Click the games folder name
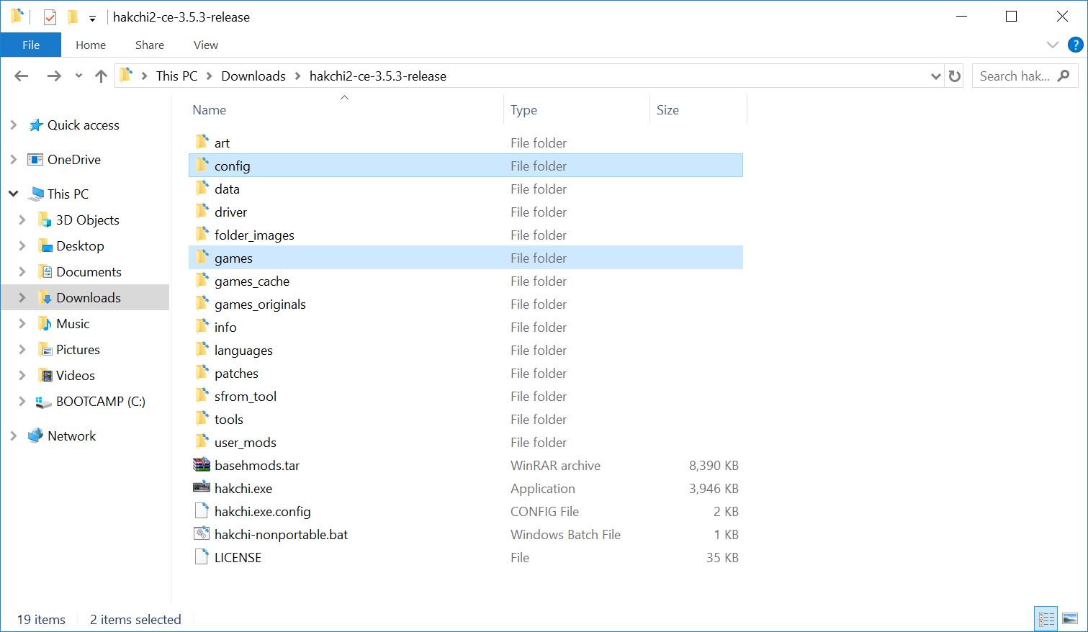1088x632 pixels. [x=233, y=258]
